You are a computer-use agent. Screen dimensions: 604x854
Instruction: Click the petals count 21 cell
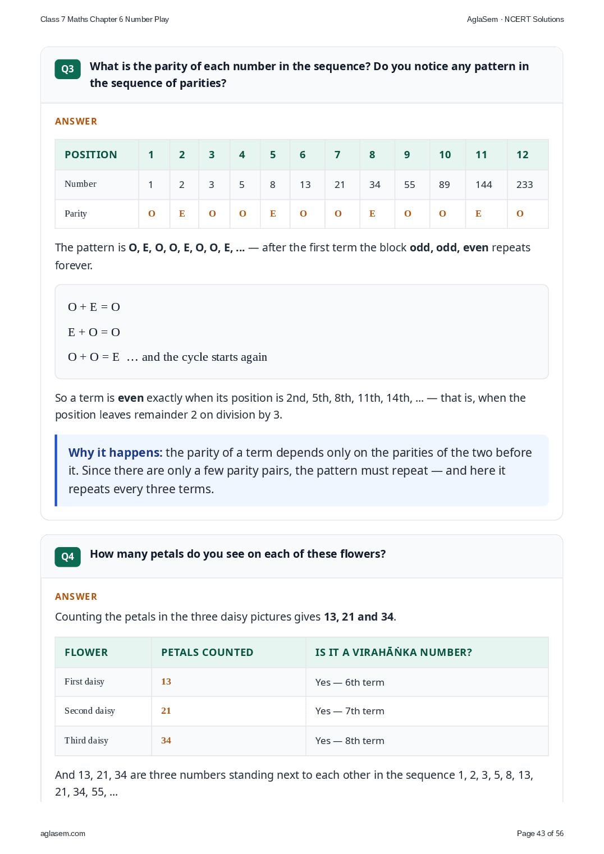tap(228, 711)
